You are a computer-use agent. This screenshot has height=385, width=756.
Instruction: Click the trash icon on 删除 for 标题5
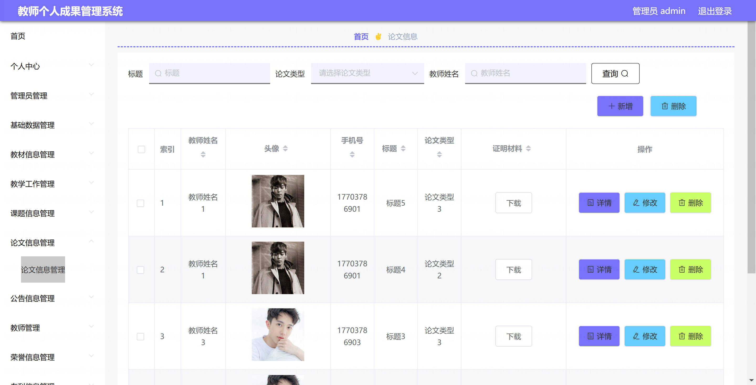click(x=682, y=203)
